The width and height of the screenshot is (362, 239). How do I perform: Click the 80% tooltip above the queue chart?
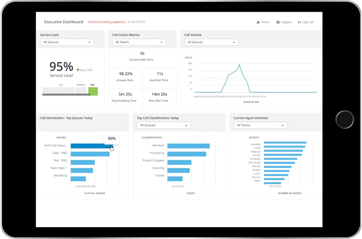coord(112,138)
